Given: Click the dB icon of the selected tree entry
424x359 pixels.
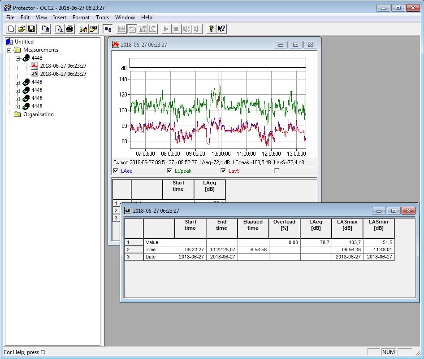Looking at the screenshot, I should point(35,74).
